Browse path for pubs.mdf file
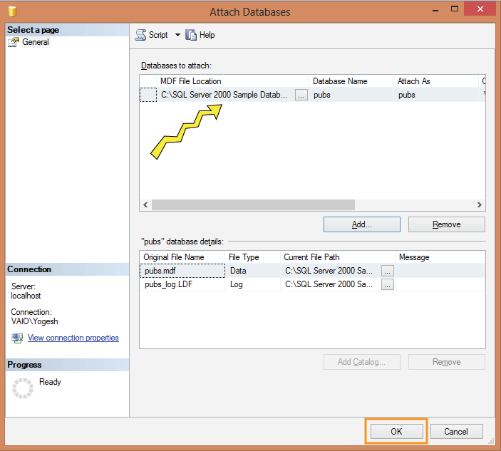This screenshot has height=451, width=501. 387,271
